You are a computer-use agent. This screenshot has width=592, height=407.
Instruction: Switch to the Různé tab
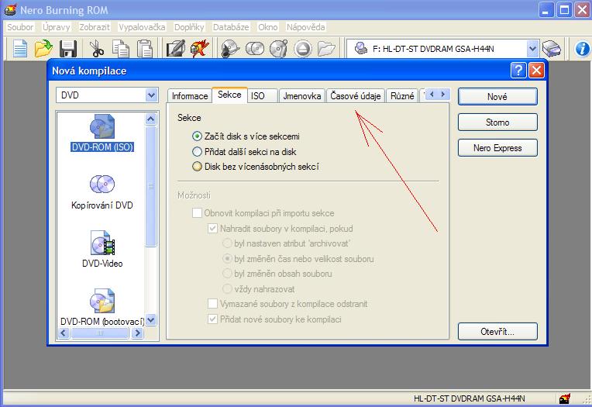click(x=402, y=96)
